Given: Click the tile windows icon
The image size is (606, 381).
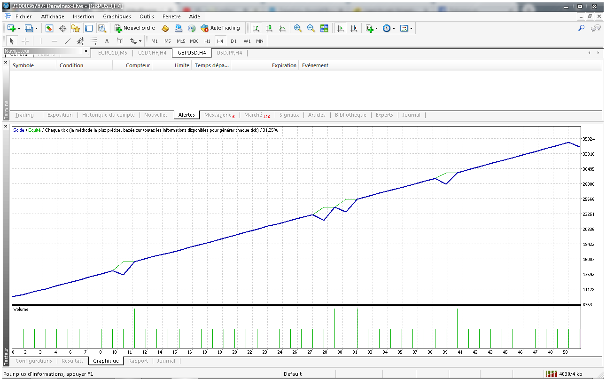Looking at the screenshot, I should (x=324, y=28).
